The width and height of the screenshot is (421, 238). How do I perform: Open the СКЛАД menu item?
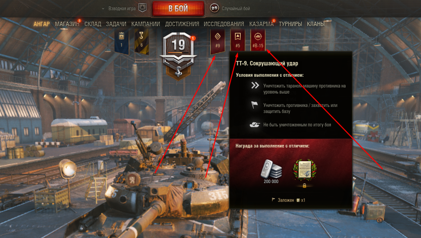tap(93, 24)
